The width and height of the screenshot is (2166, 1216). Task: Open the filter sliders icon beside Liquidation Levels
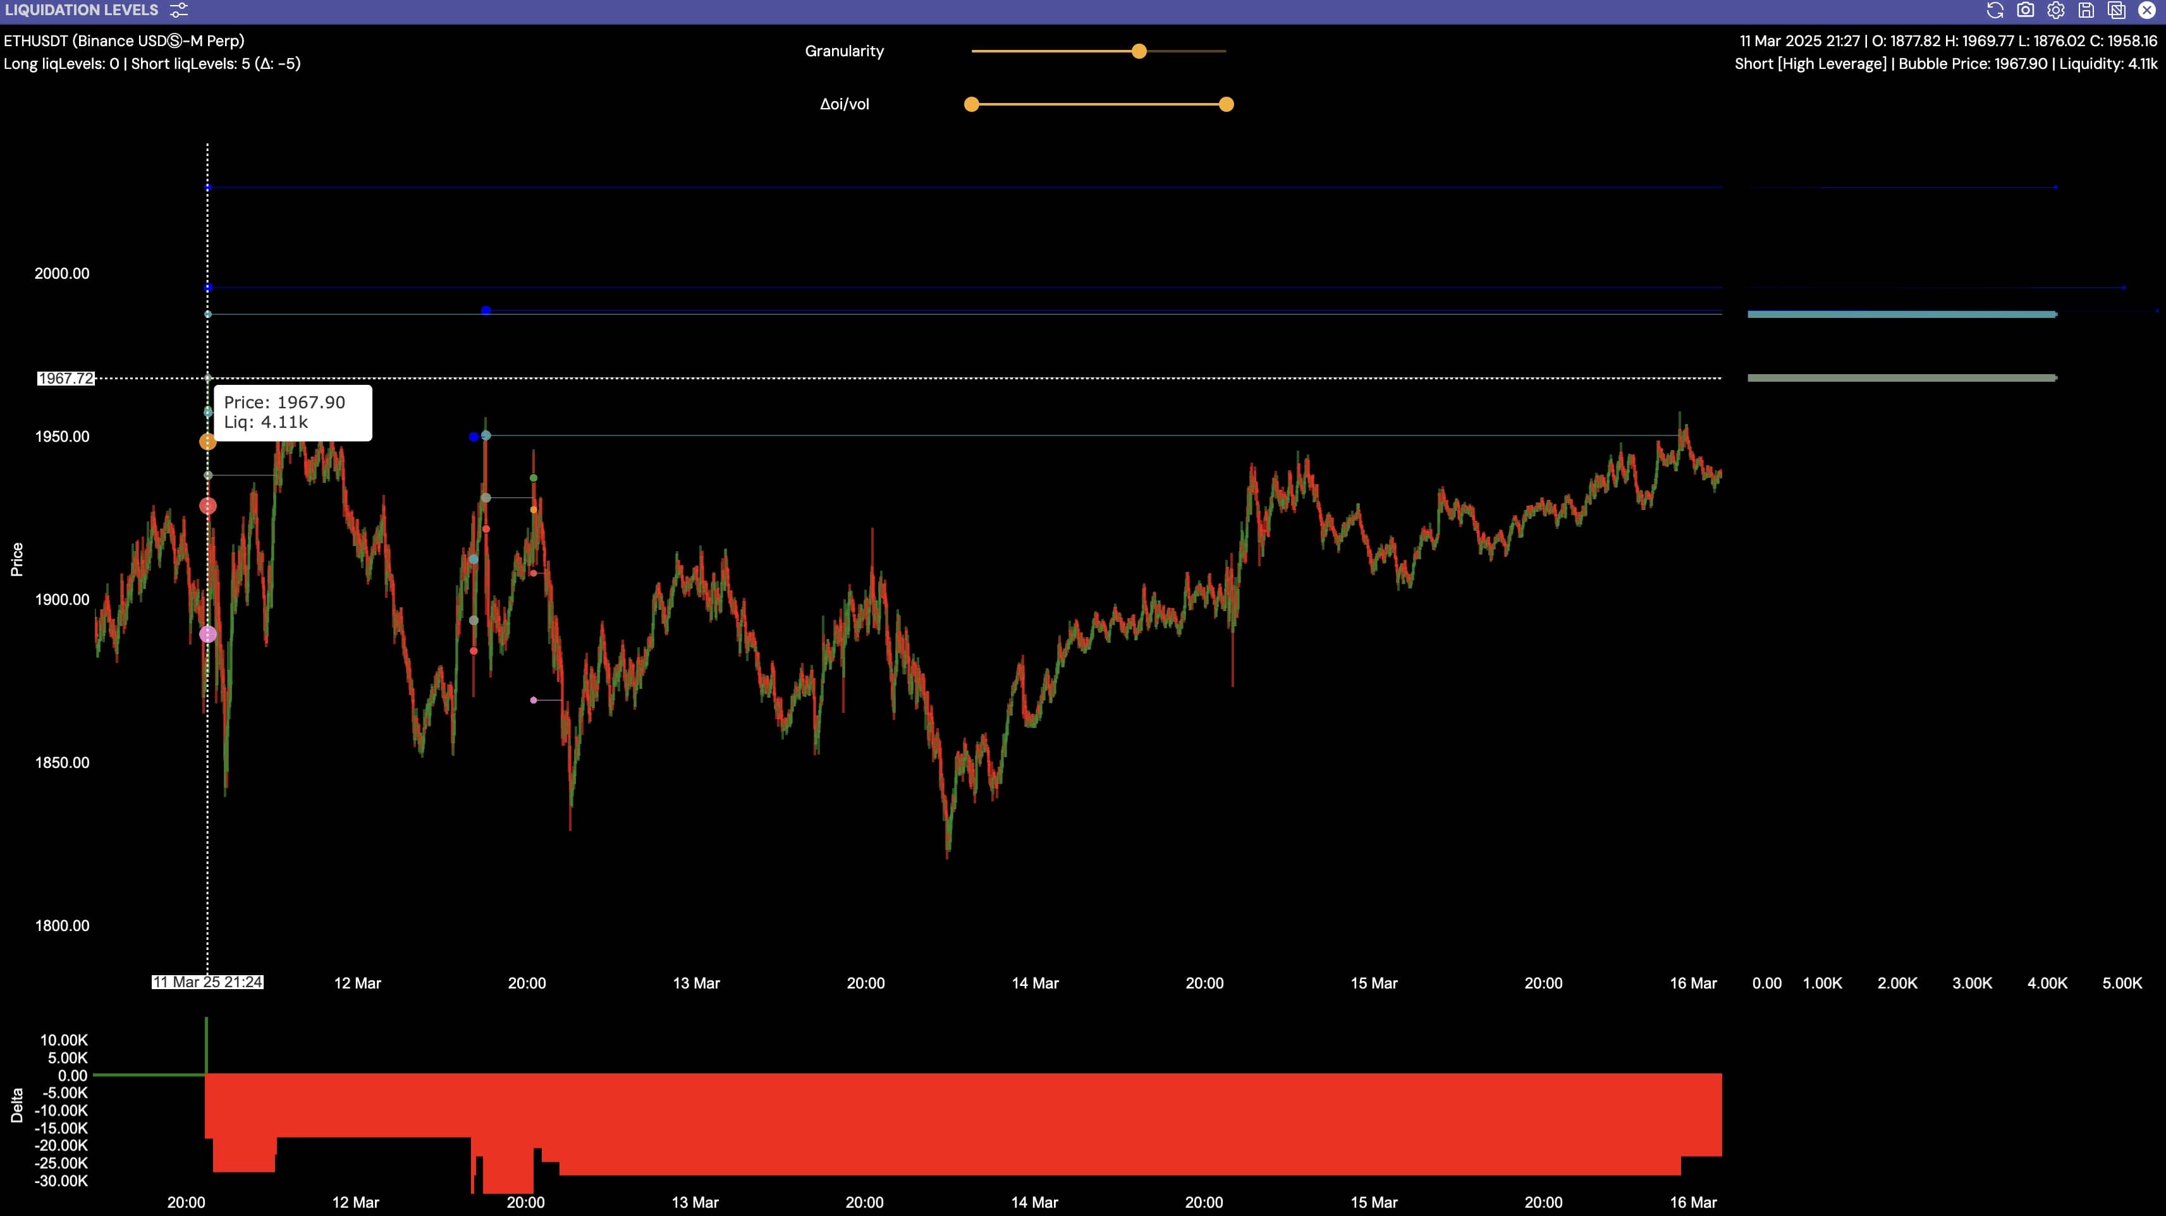(178, 10)
